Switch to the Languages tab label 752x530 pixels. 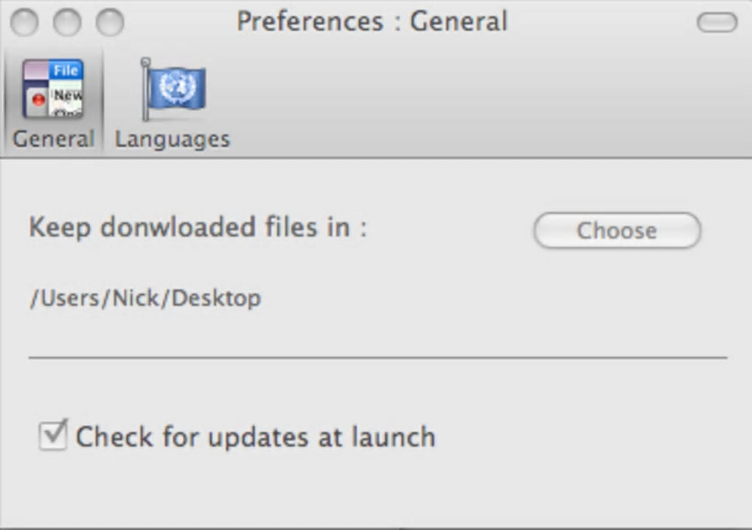[173, 139]
